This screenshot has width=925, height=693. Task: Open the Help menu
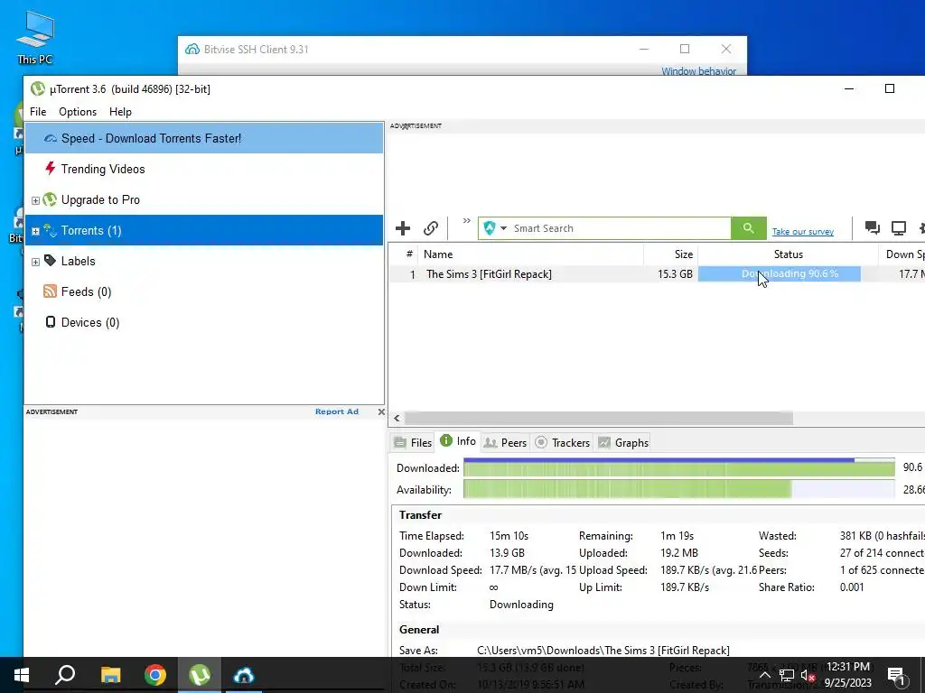pyautogui.click(x=120, y=112)
